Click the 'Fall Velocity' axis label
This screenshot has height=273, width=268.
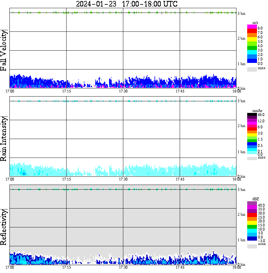point(4,50)
